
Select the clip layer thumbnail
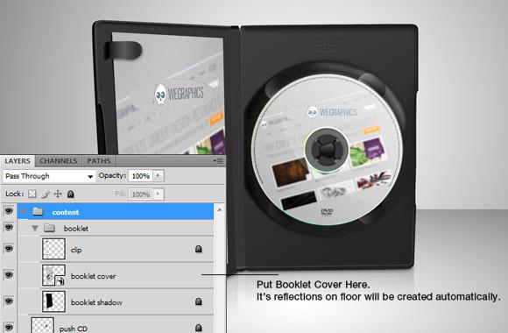point(53,249)
